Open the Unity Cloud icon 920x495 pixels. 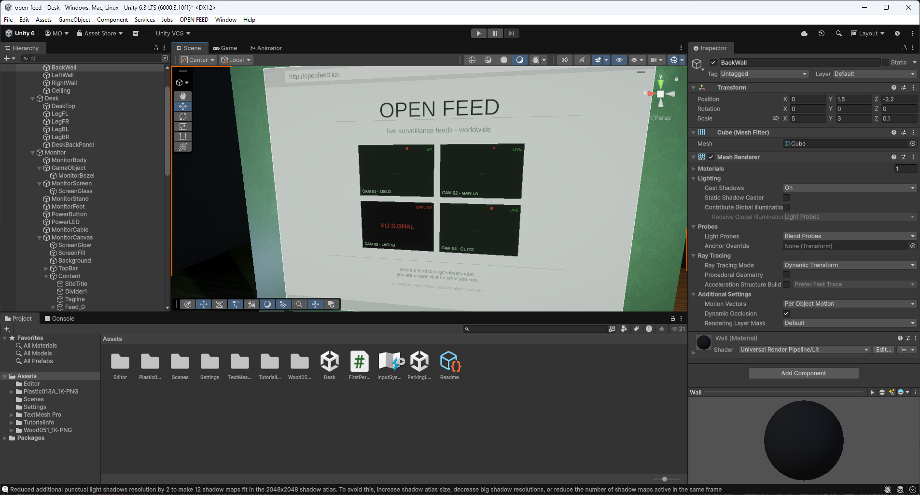pyautogui.click(x=804, y=33)
